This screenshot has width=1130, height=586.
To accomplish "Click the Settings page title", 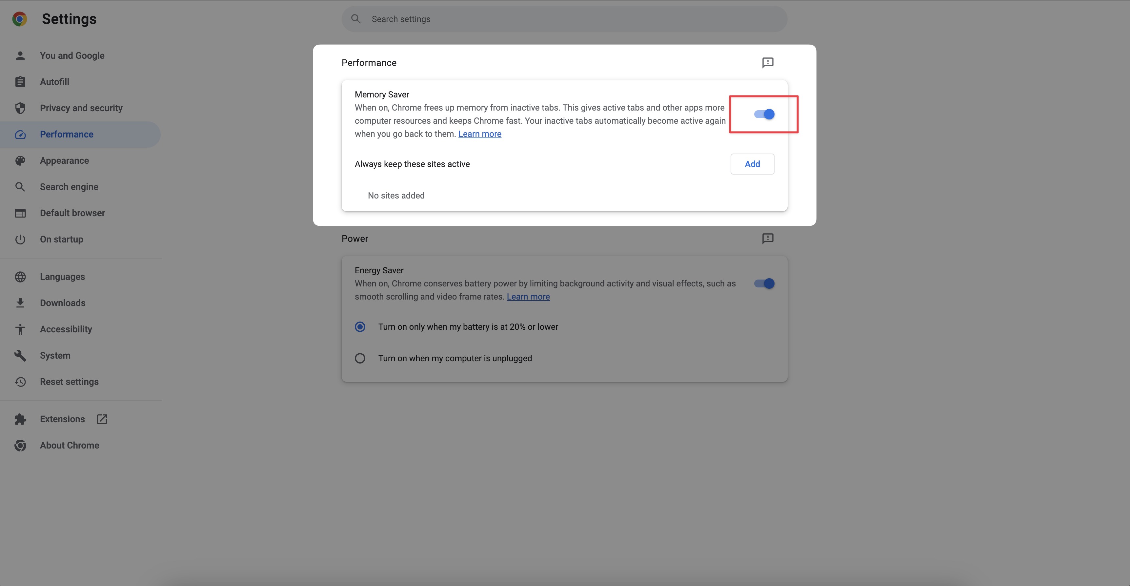I will (69, 19).
